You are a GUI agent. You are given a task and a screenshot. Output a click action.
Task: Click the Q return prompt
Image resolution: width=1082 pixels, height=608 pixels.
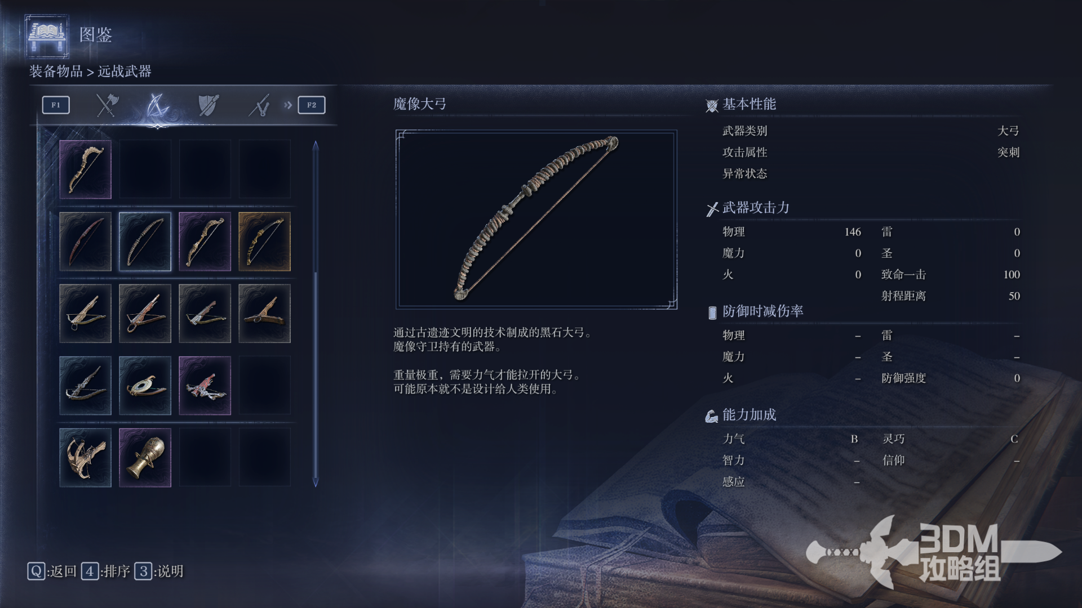[52, 571]
